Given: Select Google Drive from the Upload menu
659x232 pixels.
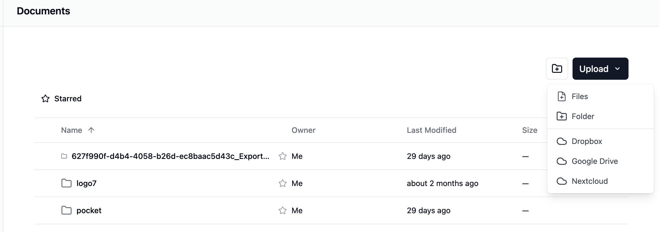Looking at the screenshot, I should [x=594, y=161].
